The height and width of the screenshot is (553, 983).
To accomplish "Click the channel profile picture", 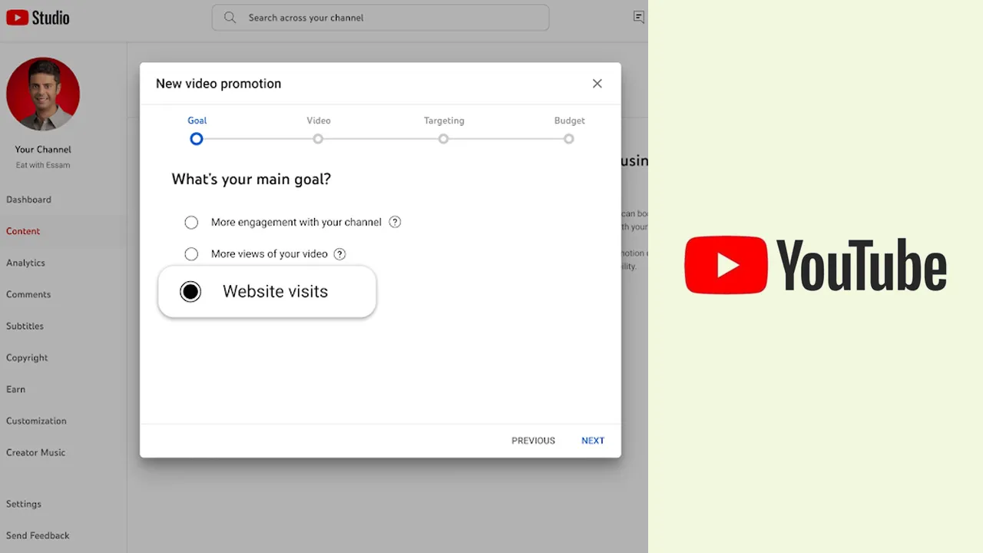I will coord(43,94).
